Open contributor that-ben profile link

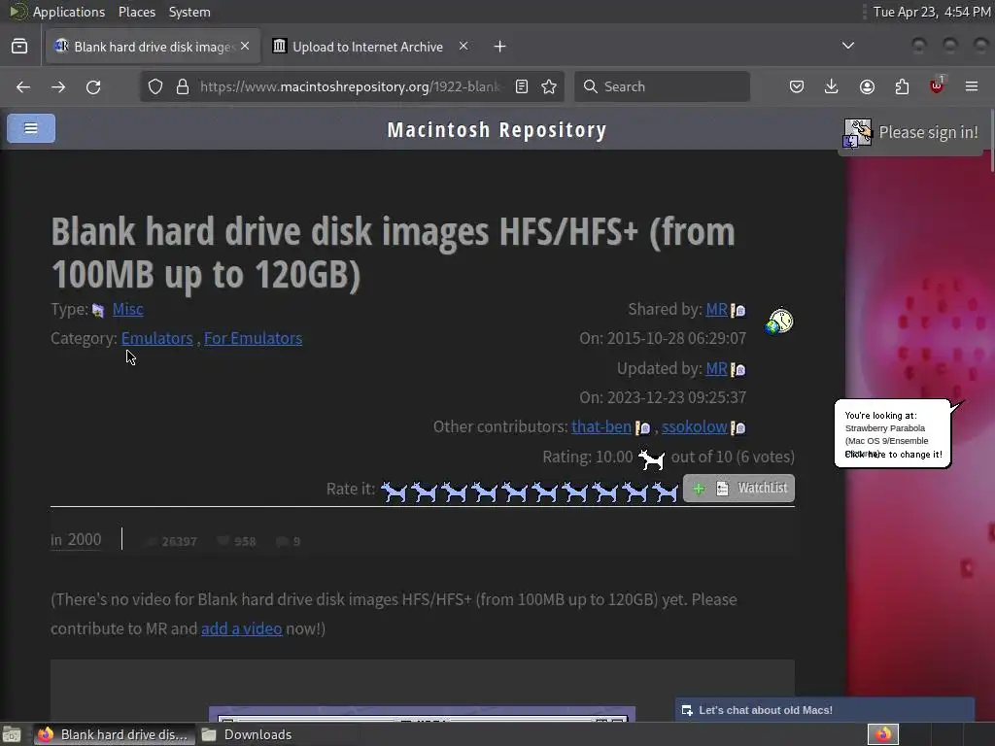point(600,427)
